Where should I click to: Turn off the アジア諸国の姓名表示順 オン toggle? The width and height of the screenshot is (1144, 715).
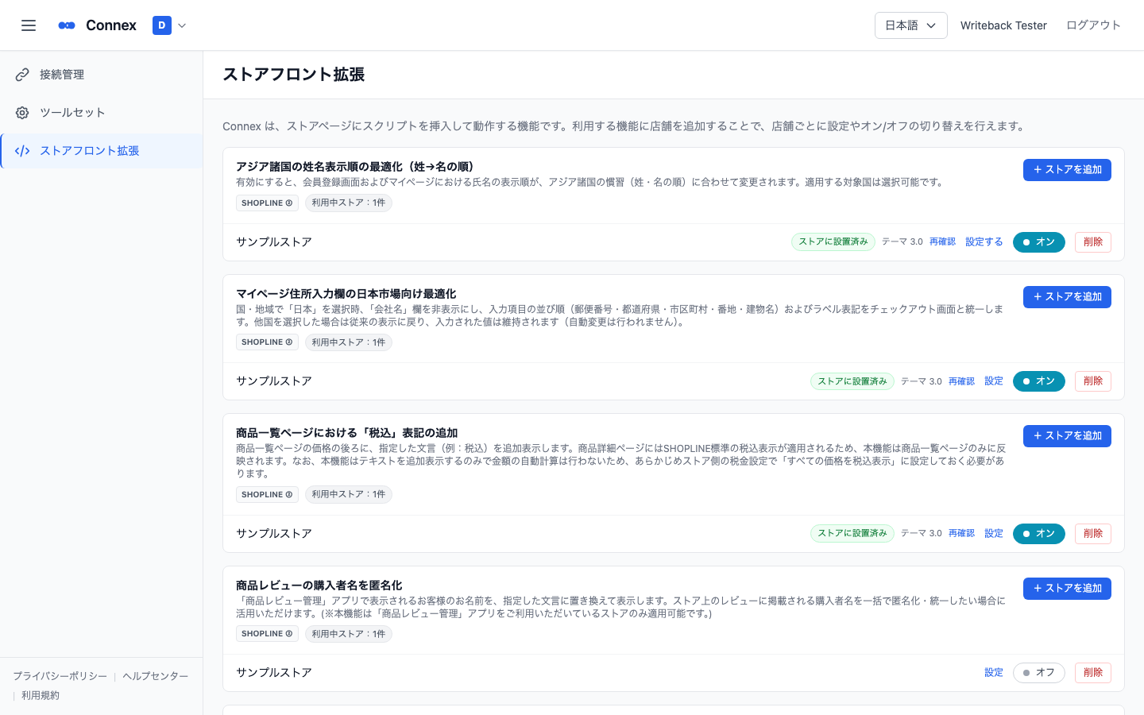tap(1038, 242)
